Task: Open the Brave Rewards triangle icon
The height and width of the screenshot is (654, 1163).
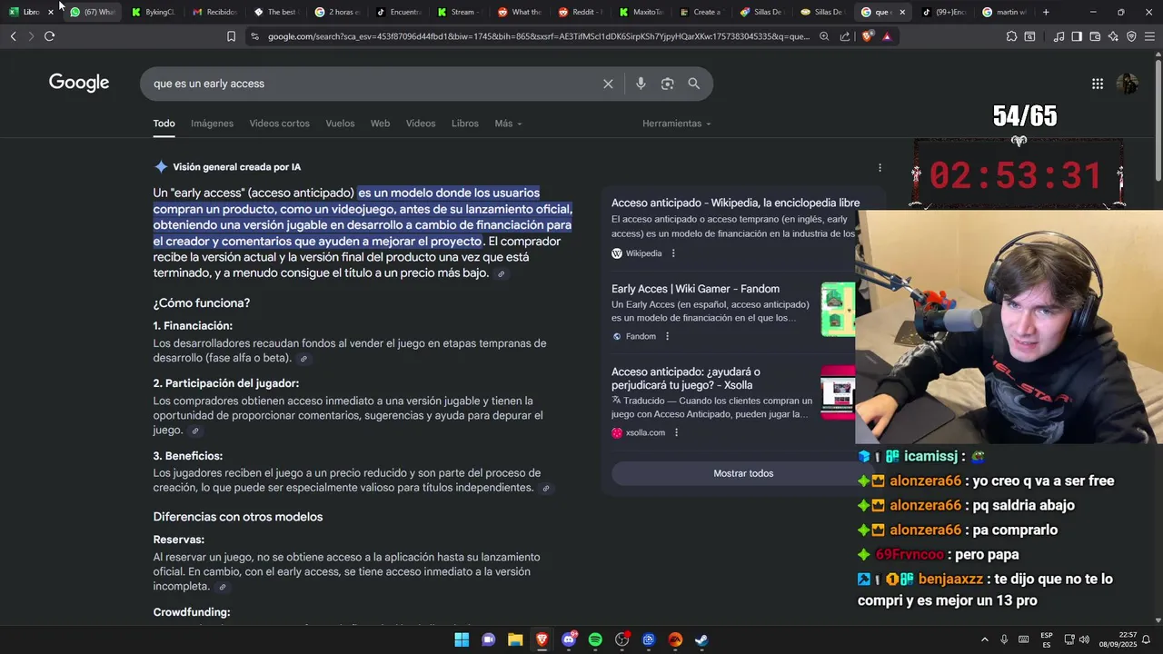Action: coord(887,36)
